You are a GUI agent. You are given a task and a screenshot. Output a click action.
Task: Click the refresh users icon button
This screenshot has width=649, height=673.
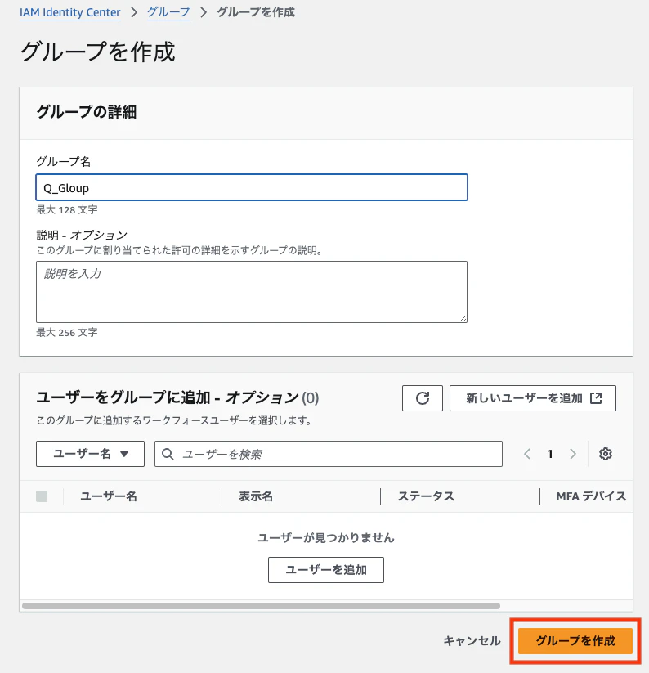pos(422,398)
